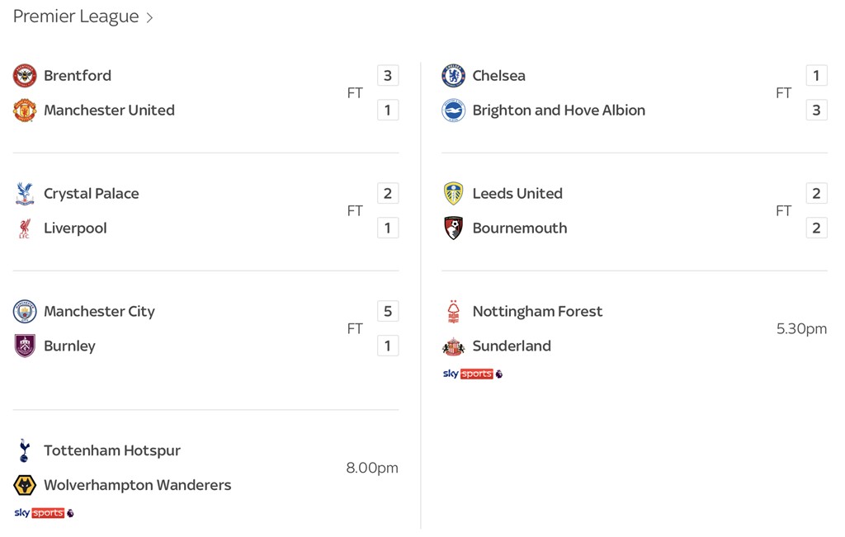845x537 pixels.
Task: Click the Leeds United club crest
Action: [x=453, y=194]
